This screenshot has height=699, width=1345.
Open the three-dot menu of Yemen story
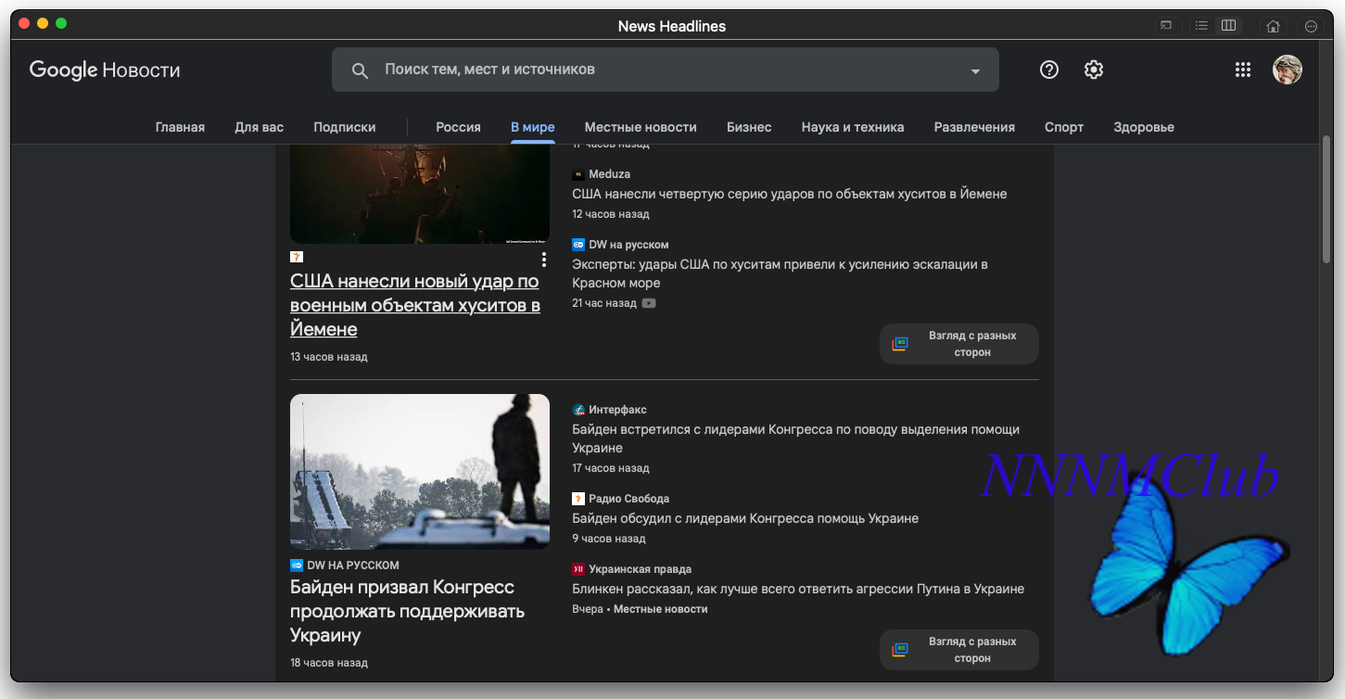[x=544, y=260]
